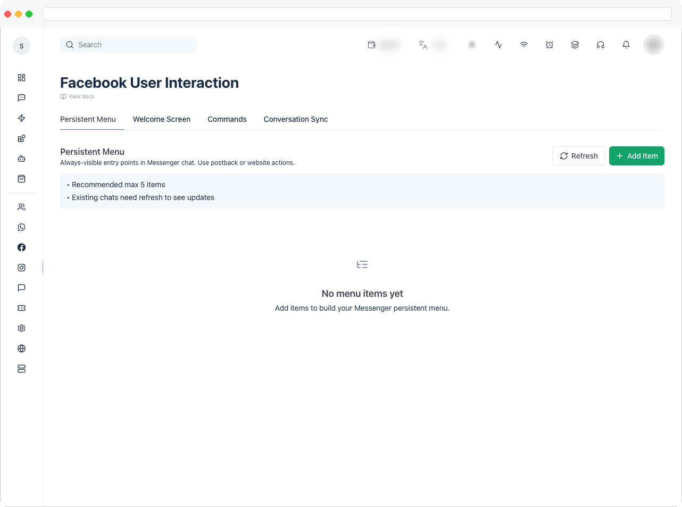The height and width of the screenshot is (507, 682).
Task: Open the bot icon in sidebar
Action: point(21,159)
